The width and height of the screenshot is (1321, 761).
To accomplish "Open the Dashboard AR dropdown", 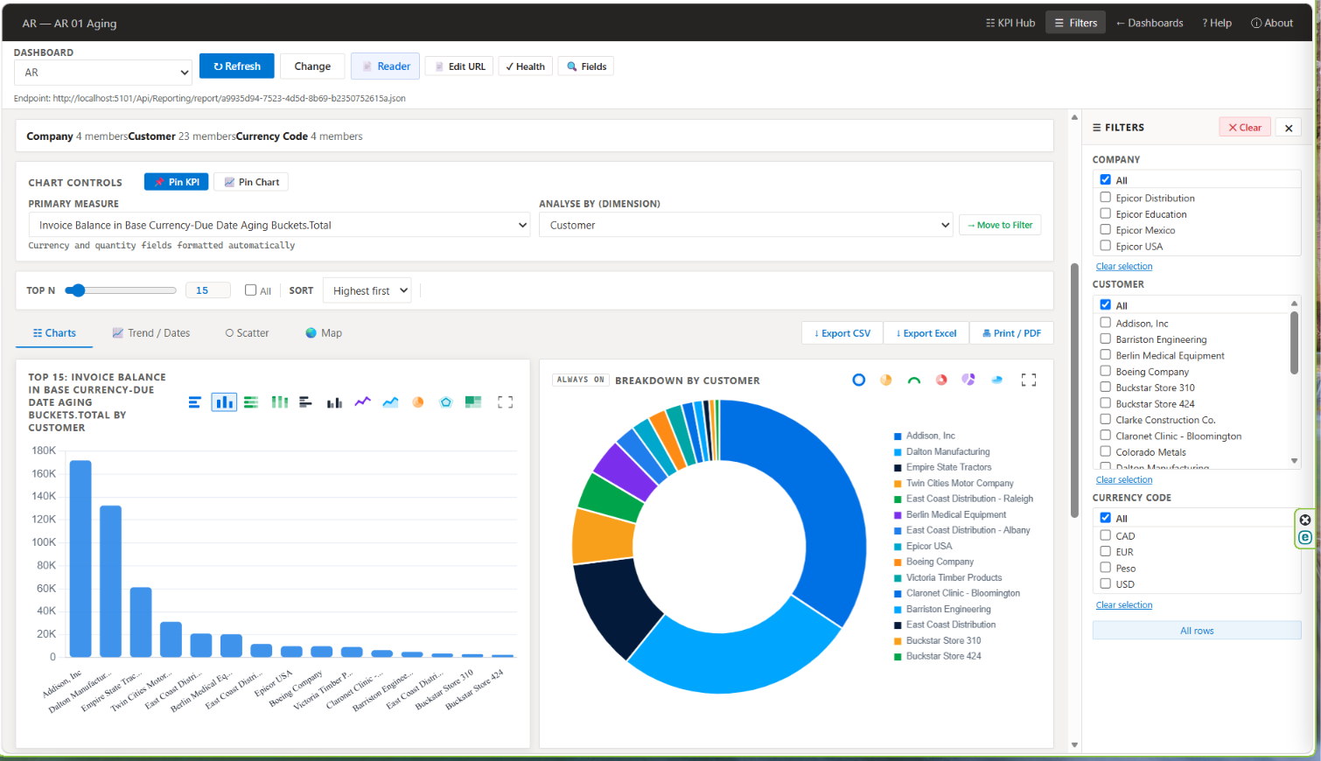I will (102, 73).
